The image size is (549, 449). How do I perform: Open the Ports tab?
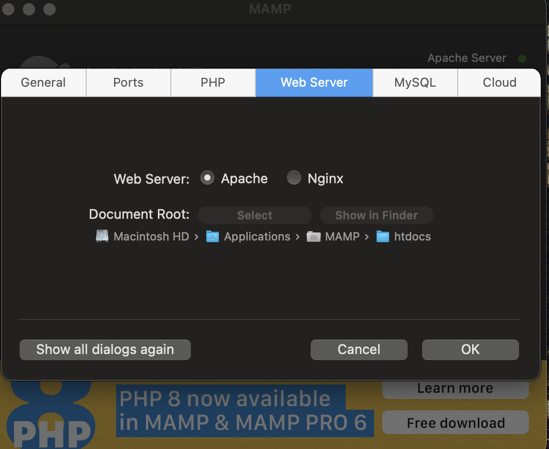click(x=128, y=82)
